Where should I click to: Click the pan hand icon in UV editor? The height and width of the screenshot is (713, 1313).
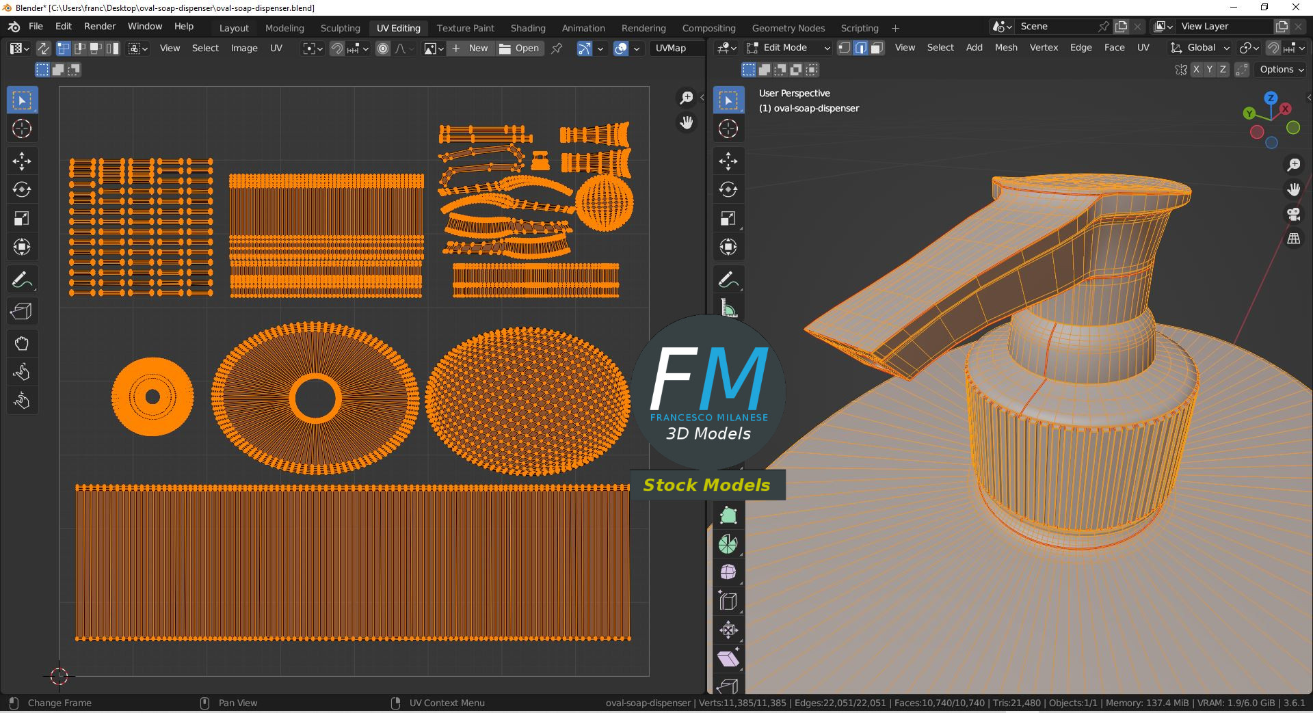(686, 123)
